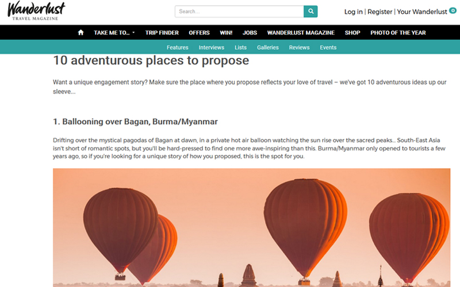Screen dimensions: 460x287
Task: Click the hot air balloons photo
Action: pos(251,227)
